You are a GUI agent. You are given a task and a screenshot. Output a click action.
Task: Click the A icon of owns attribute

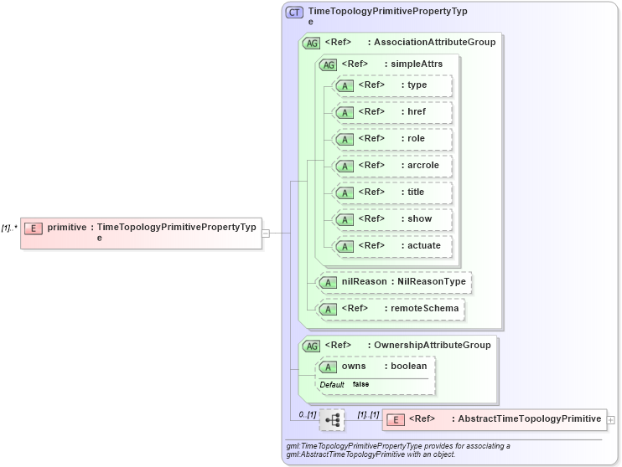[x=328, y=367]
